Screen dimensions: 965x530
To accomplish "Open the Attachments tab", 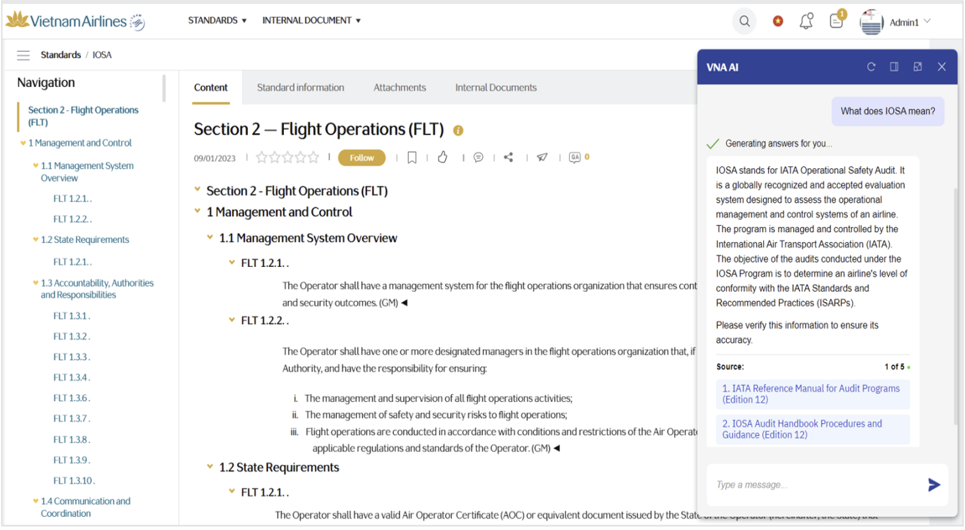I will [x=399, y=88].
